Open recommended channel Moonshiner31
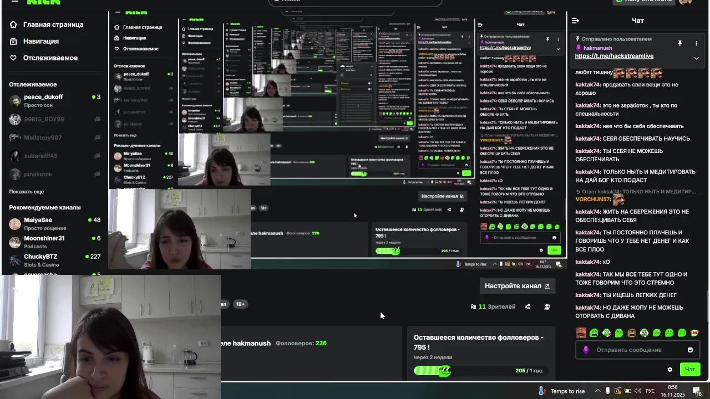The height and width of the screenshot is (399, 710). [54, 242]
